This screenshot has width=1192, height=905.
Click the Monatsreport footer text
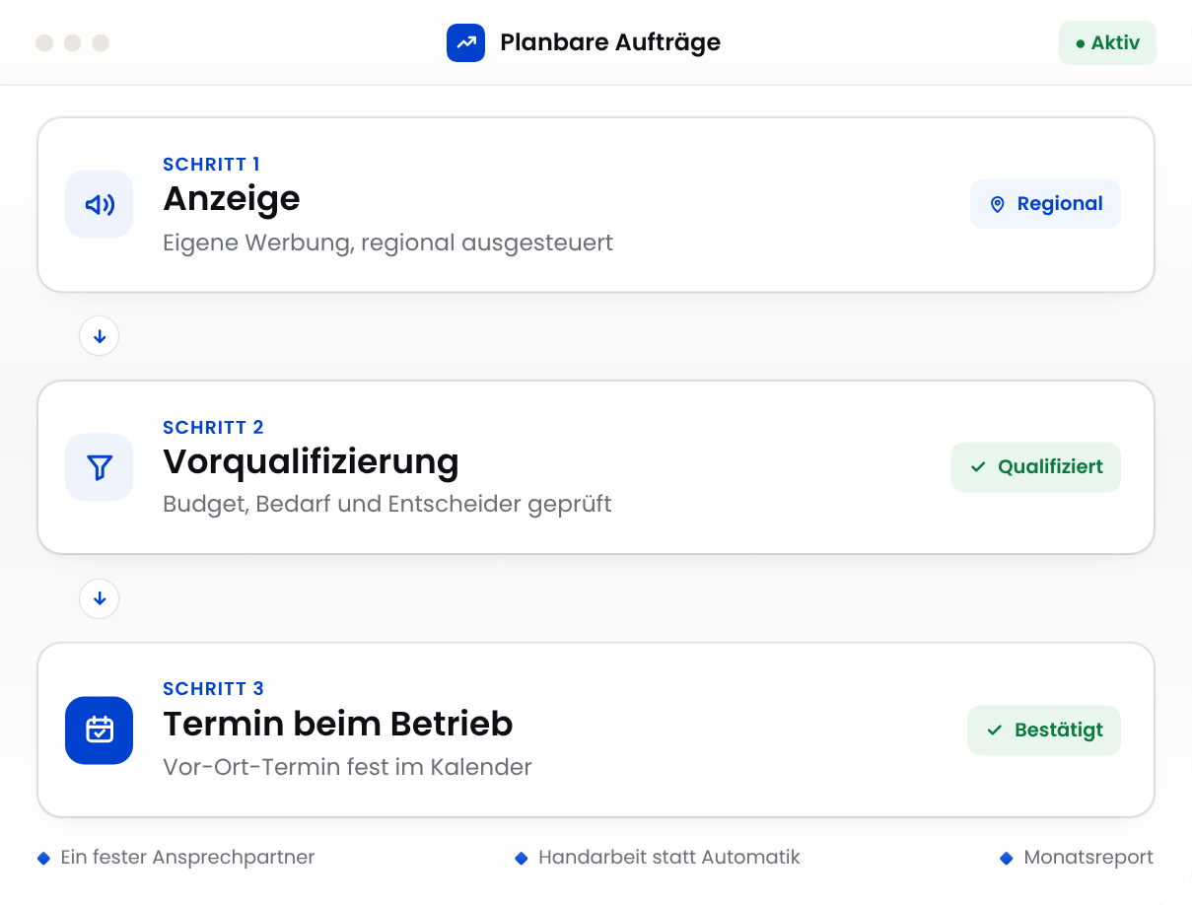1088,858
